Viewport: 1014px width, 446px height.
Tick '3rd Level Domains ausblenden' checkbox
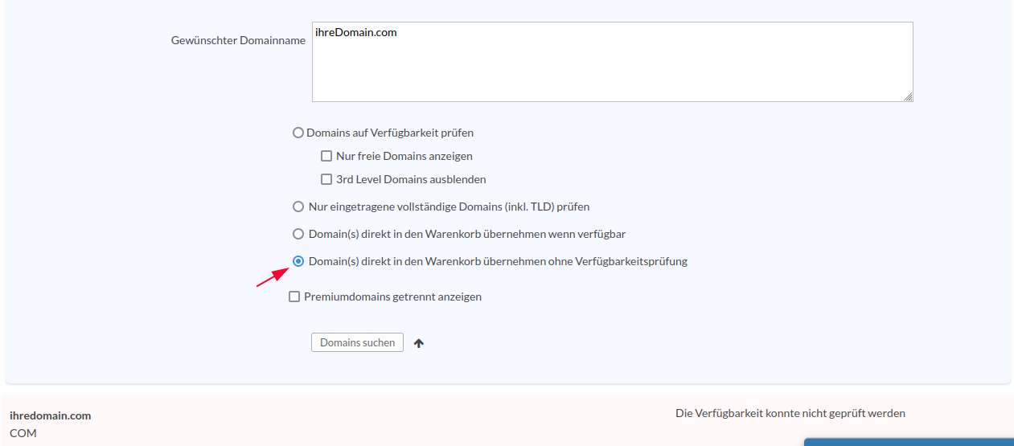click(326, 179)
